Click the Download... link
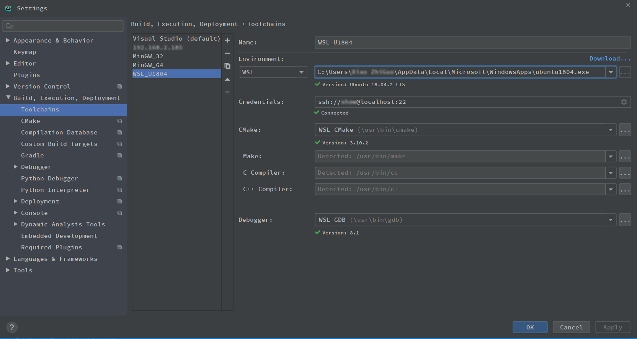 coord(610,59)
